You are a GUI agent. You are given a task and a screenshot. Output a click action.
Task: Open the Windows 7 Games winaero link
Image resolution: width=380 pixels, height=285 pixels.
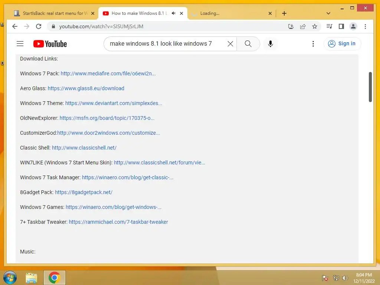(x=114, y=207)
